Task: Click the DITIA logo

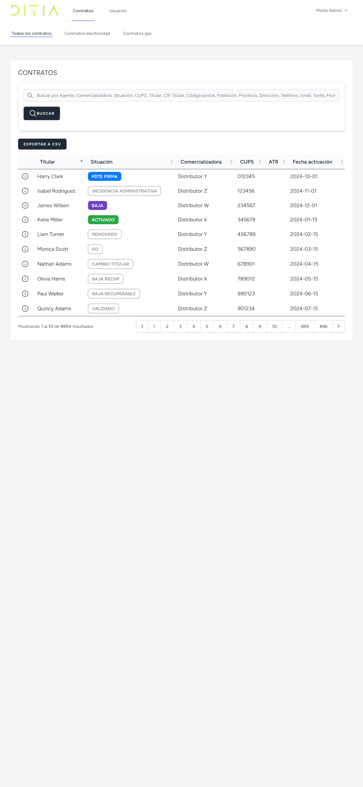Action: (35, 10)
